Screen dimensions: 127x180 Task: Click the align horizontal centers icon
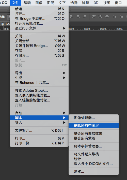pyautogui.click(x=78, y=17)
